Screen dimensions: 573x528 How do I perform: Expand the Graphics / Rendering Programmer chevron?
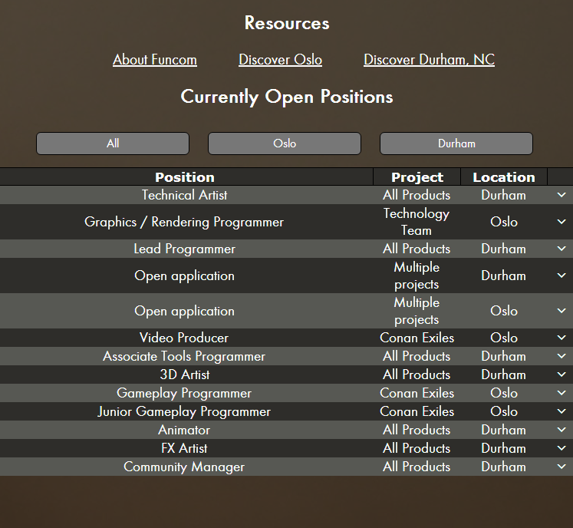coord(561,222)
